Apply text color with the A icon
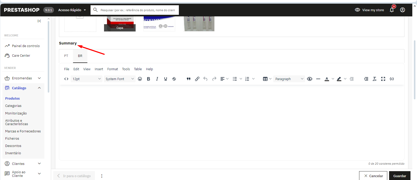 (x=327, y=79)
